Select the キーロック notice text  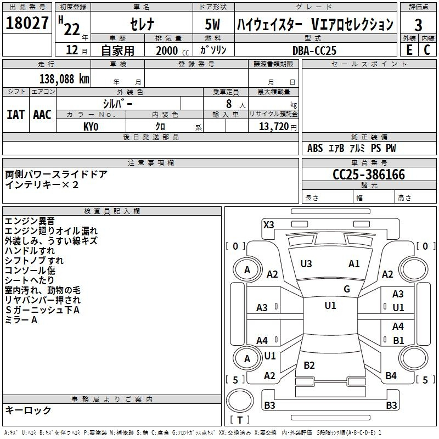(x=28, y=410)
